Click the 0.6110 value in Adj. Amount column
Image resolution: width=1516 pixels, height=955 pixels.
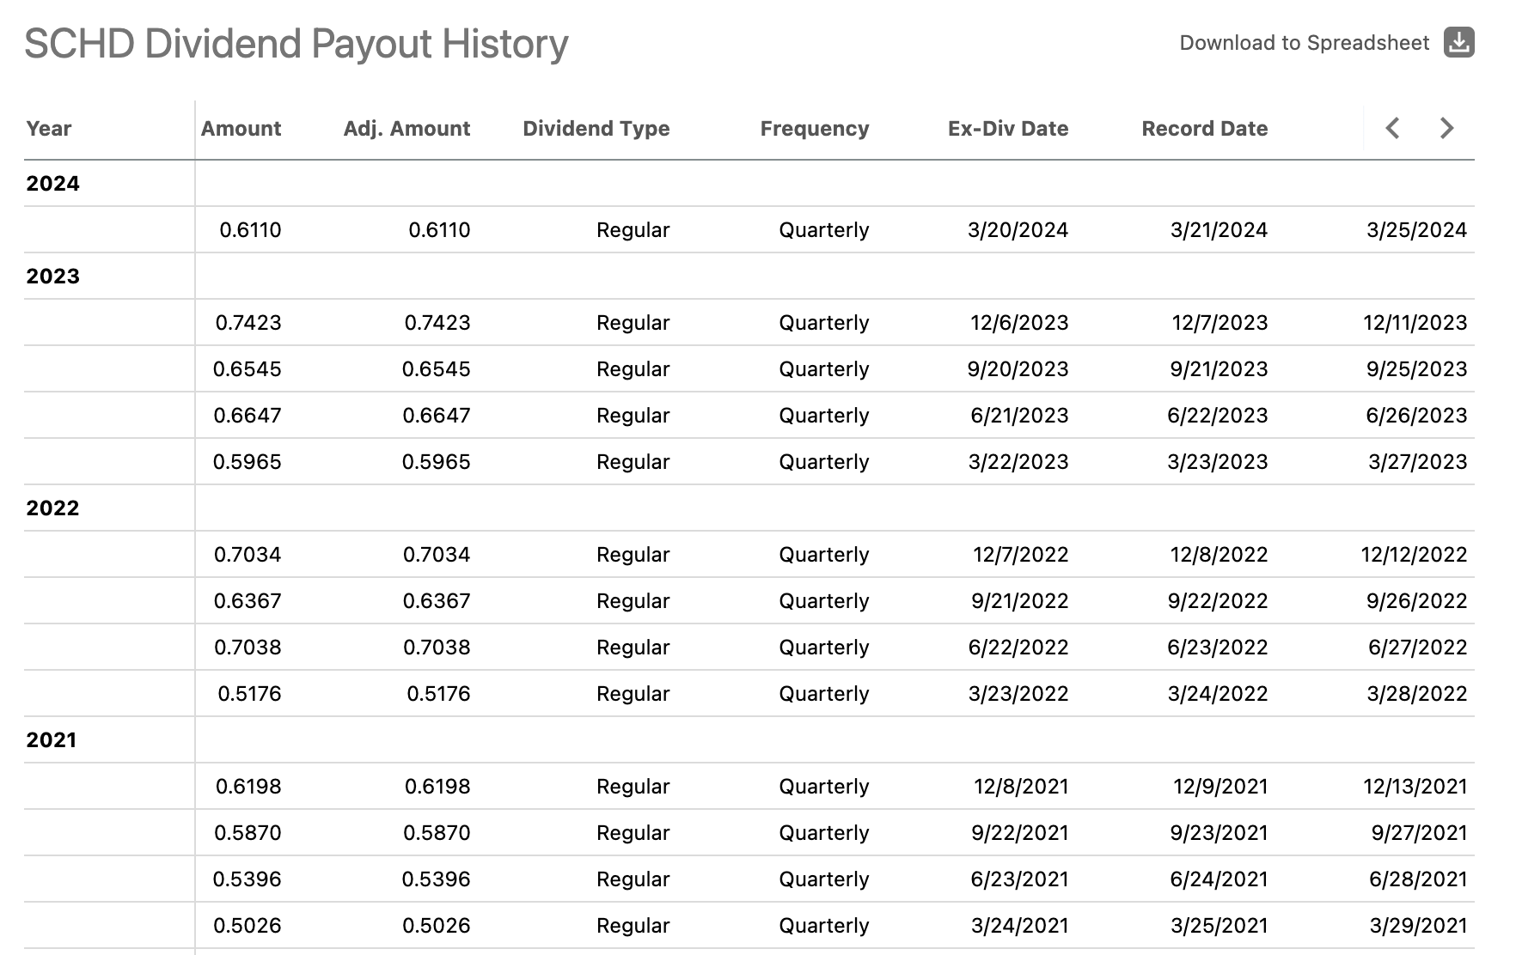(x=439, y=230)
